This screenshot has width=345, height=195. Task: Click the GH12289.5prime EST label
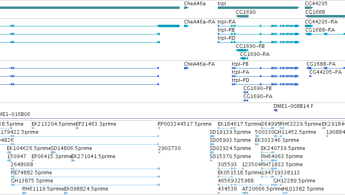tap(294, 181)
